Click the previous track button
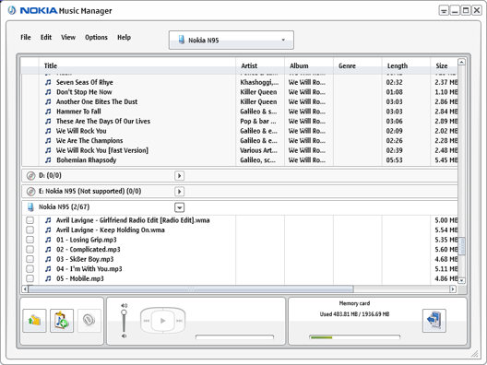Screen dimensions: 487x365 pyautogui.click(x=147, y=321)
